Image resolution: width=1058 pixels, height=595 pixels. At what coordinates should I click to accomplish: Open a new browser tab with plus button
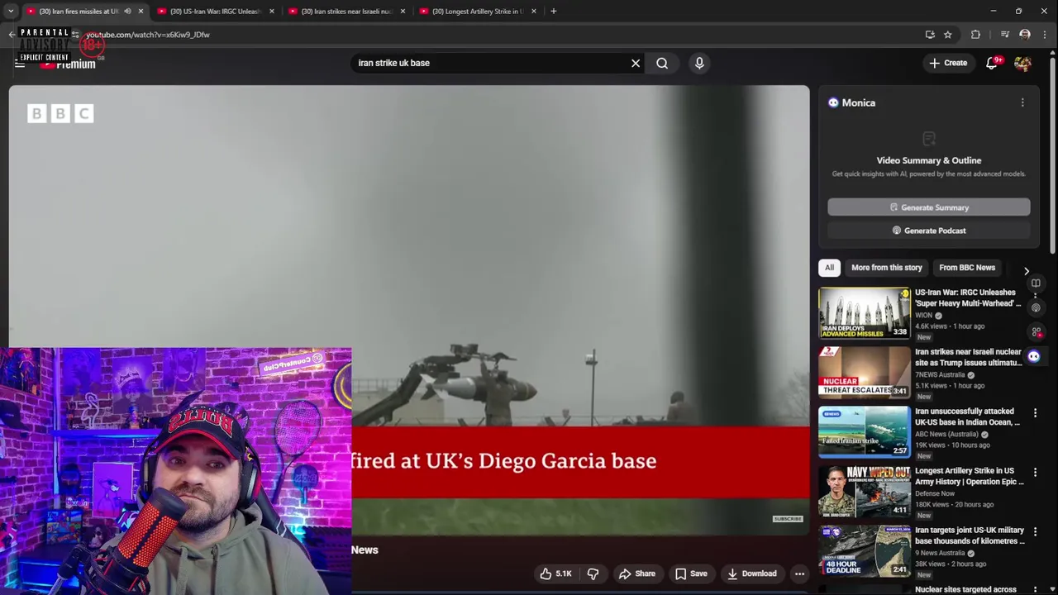(553, 12)
